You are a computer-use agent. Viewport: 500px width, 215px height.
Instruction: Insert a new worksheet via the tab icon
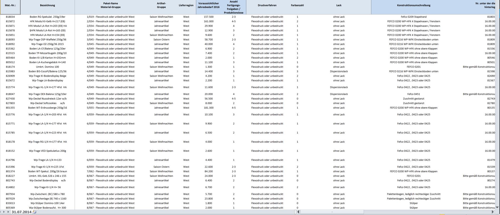tap(35, 212)
